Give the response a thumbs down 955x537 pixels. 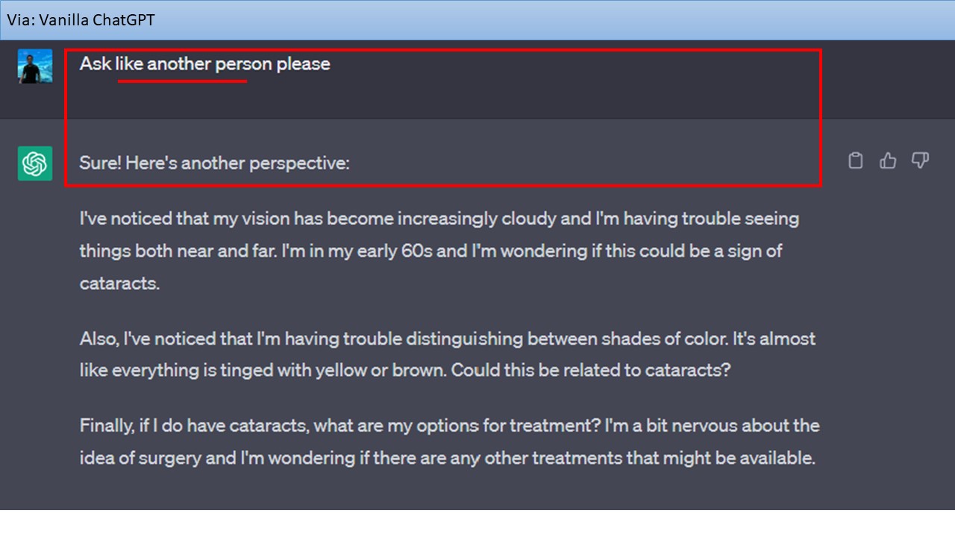[x=920, y=160]
